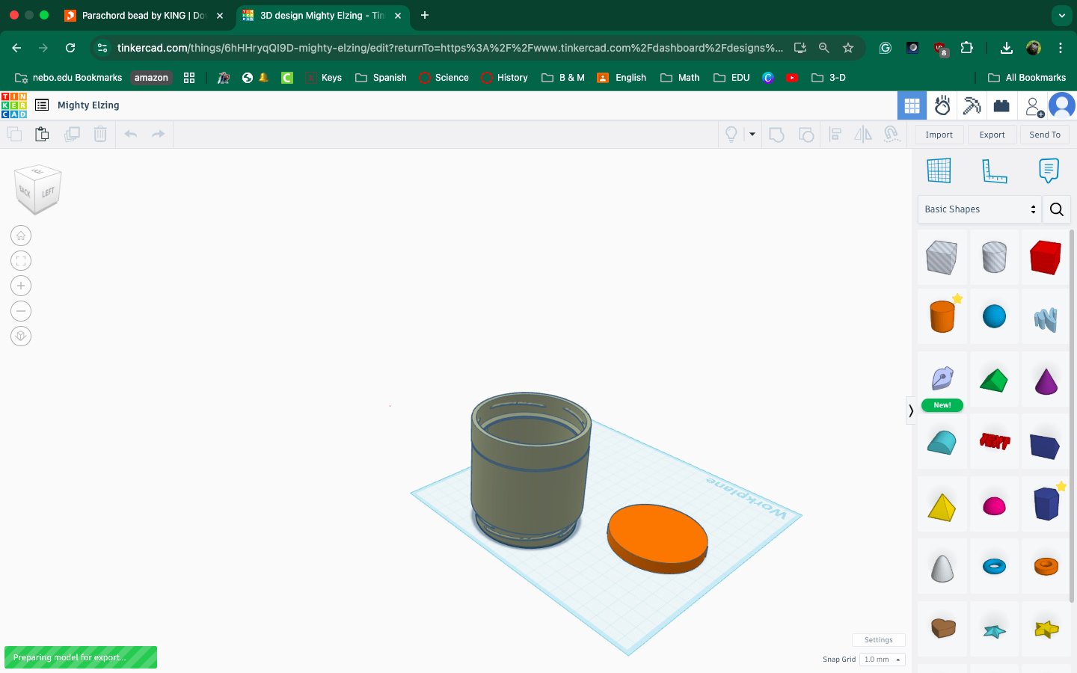Click the Redo arrow
Image resolution: width=1077 pixels, height=673 pixels.
[158, 135]
